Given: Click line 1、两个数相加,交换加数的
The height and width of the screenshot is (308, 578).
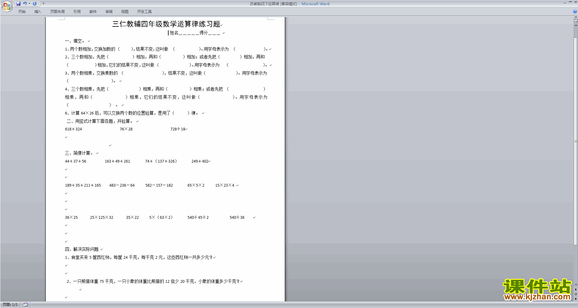Looking at the screenshot, I should pos(166,49).
